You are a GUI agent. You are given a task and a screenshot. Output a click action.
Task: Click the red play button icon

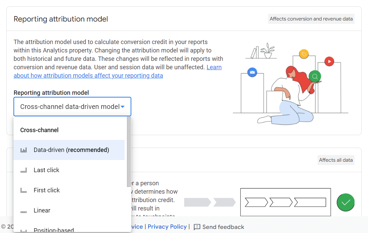(329, 62)
